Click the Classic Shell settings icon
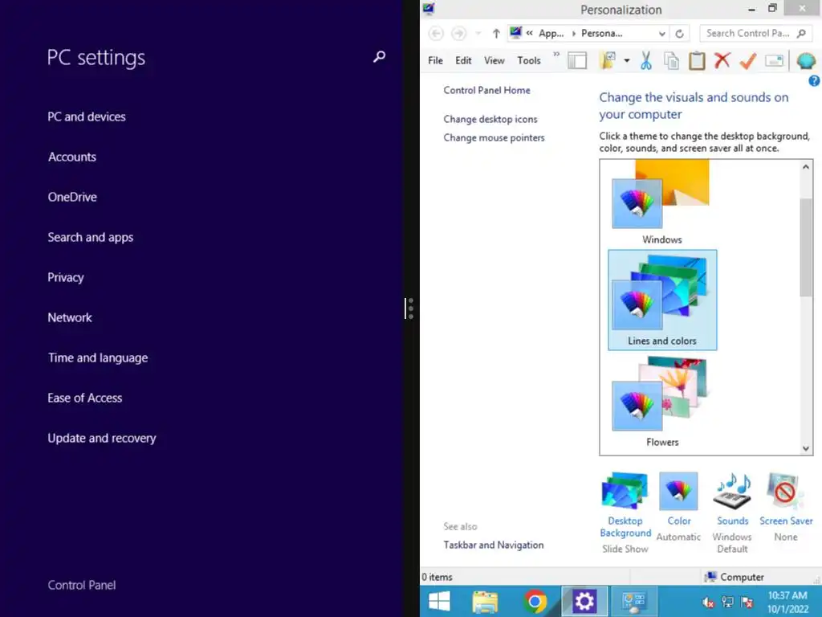822x617 pixels. pos(806,61)
